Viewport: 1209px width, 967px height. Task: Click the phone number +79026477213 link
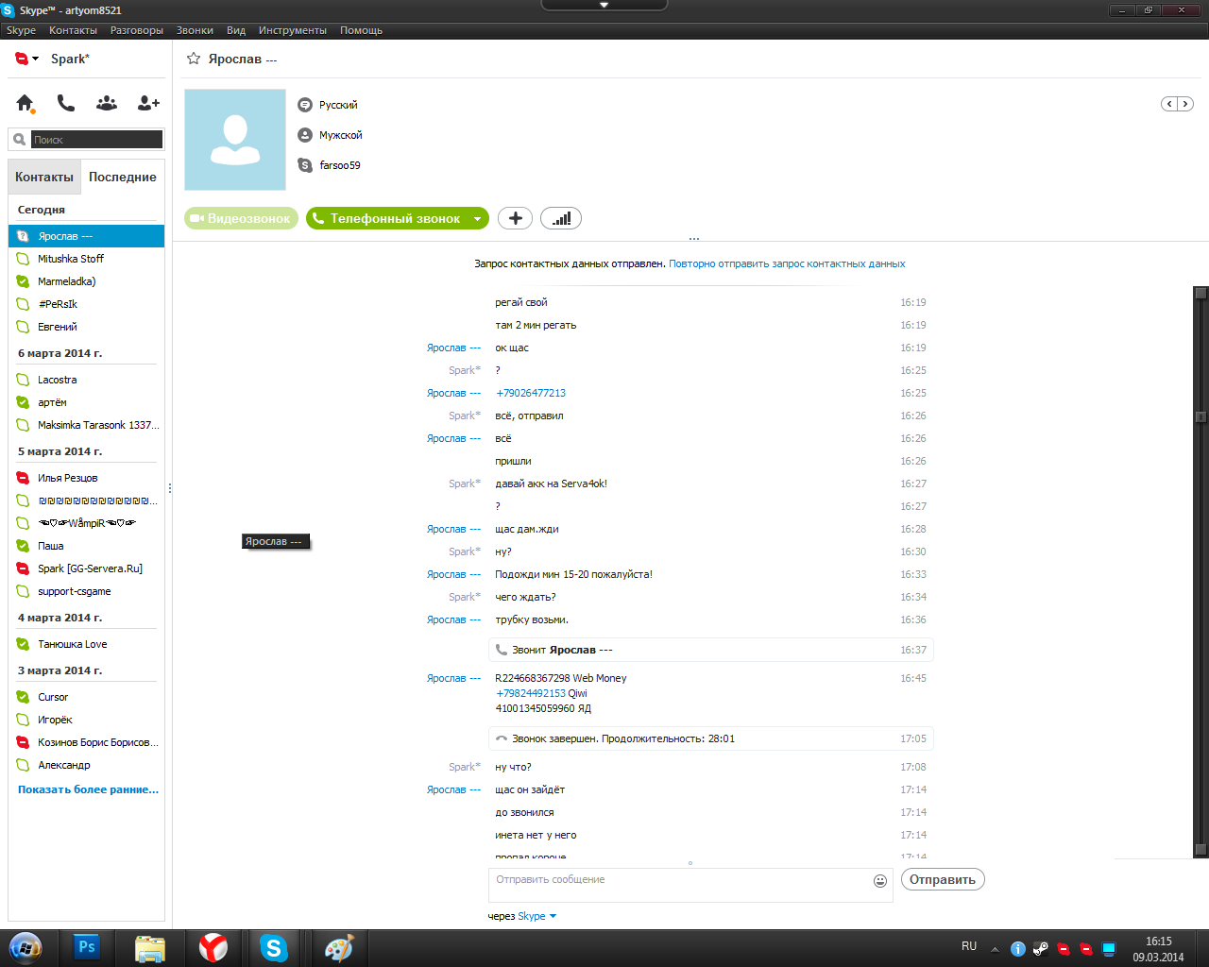tap(531, 393)
